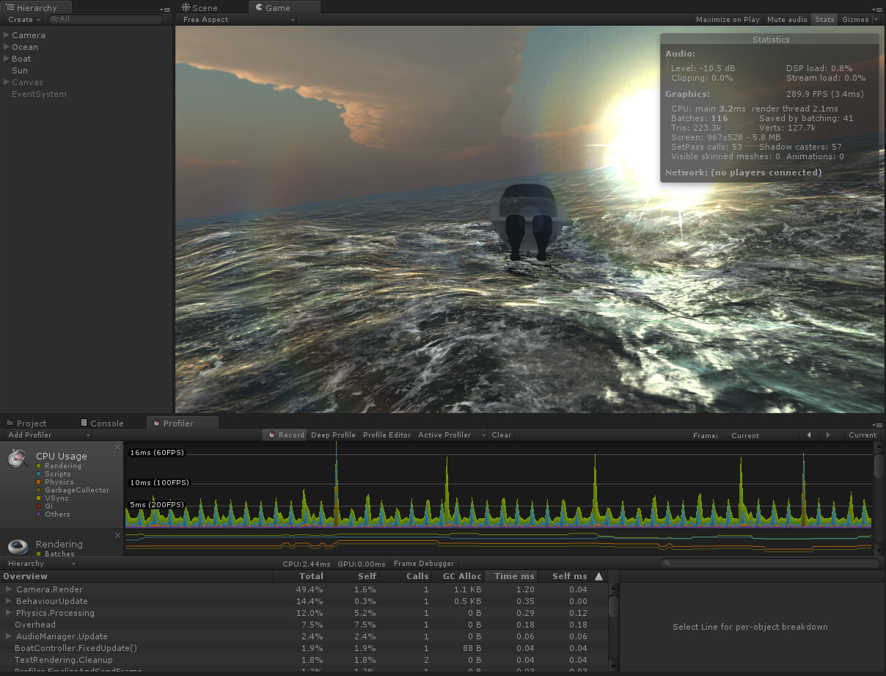Enable Deep Profile mode
This screenshot has height=676, width=886.
333,435
